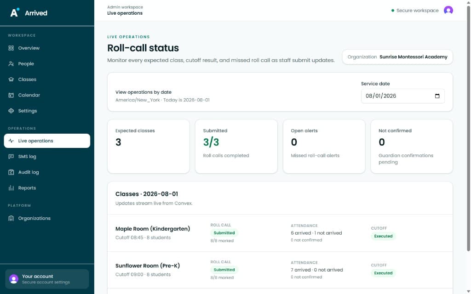The width and height of the screenshot is (471, 294).
Task: Click the Live operations pulse icon
Action: [x=11, y=141]
